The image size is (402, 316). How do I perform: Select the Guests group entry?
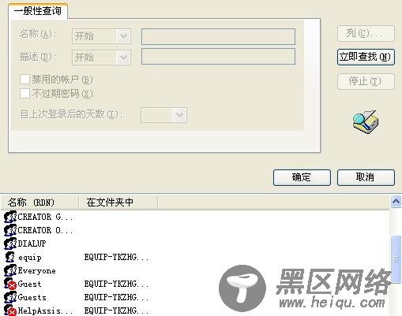[32, 297]
